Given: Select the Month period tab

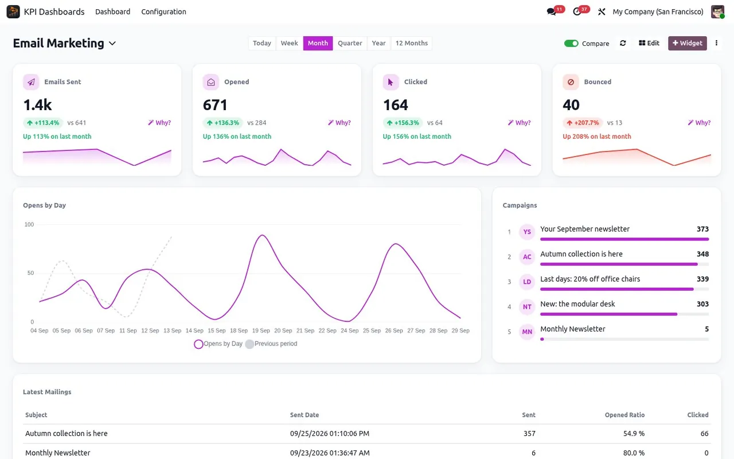Looking at the screenshot, I should (x=318, y=43).
